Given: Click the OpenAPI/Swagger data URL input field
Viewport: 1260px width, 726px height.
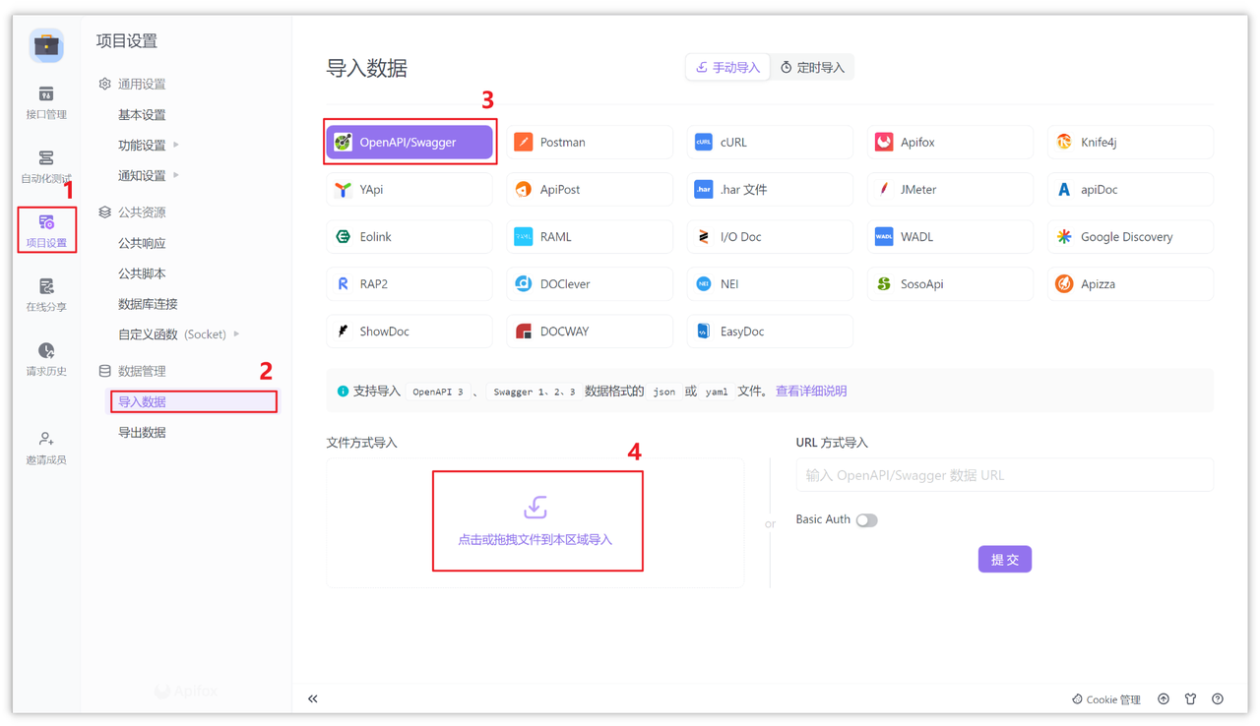Looking at the screenshot, I should point(1004,474).
